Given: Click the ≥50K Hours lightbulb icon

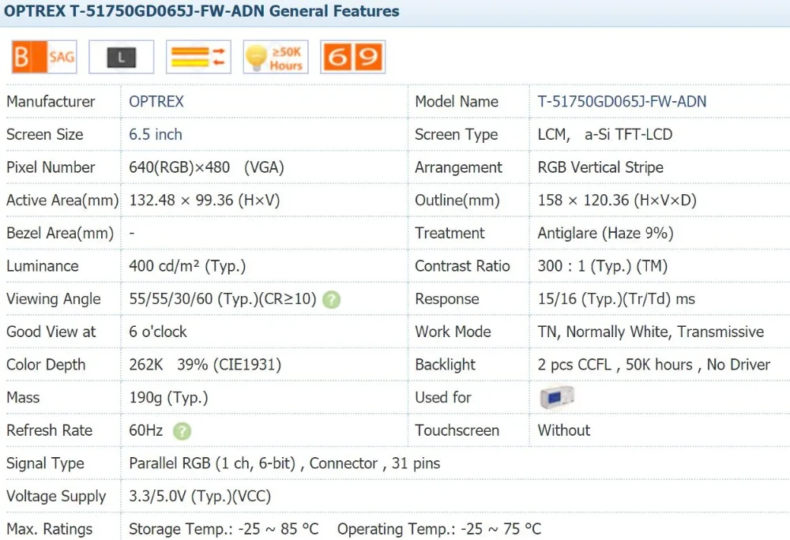Looking at the screenshot, I should [x=276, y=57].
